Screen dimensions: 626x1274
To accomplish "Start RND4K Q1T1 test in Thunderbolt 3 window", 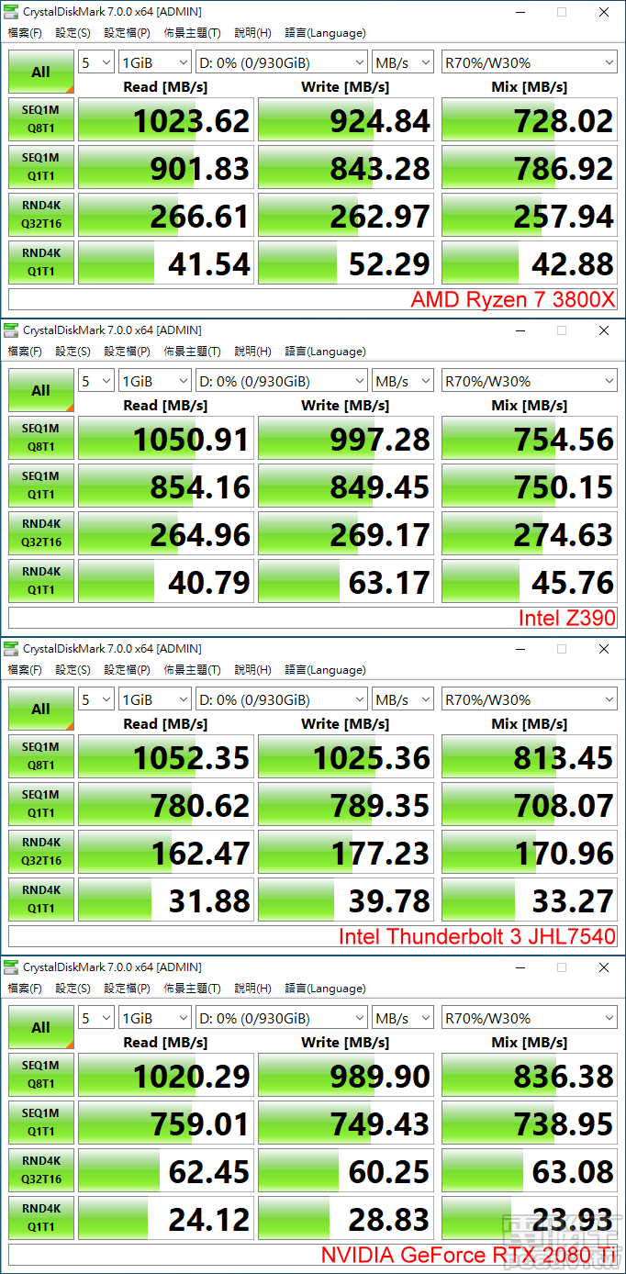I will 40,900.
